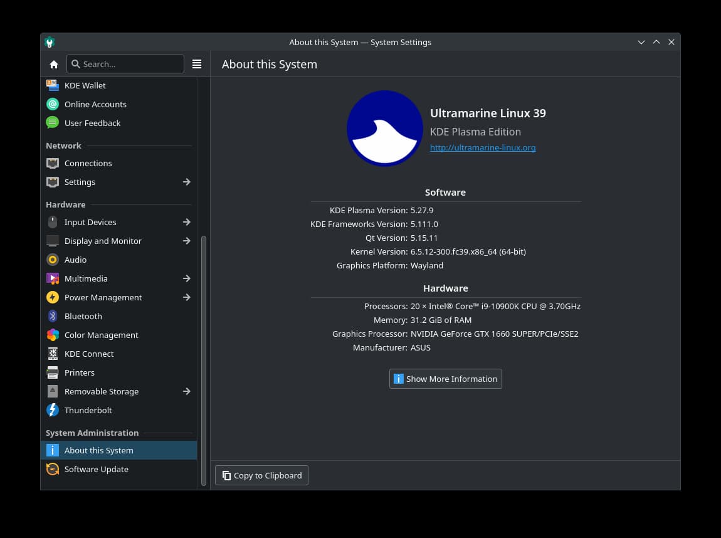Select Audio in the sidebar

click(x=118, y=260)
